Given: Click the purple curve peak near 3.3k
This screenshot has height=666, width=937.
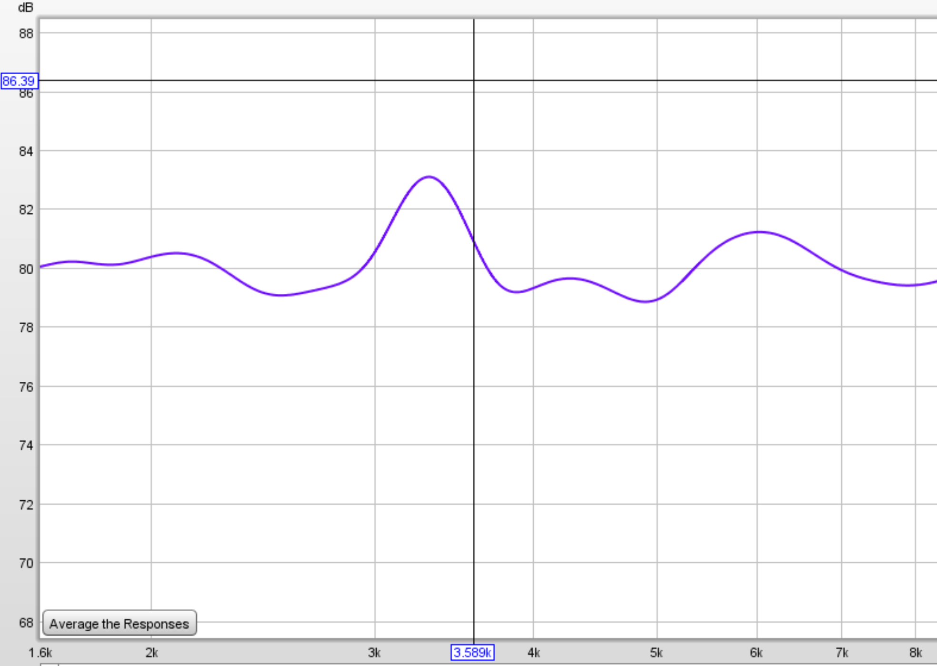Looking at the screenshot, I should (x=429, y=177).
